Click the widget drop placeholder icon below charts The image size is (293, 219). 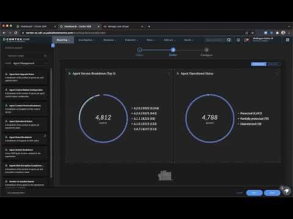click(165, 175)
